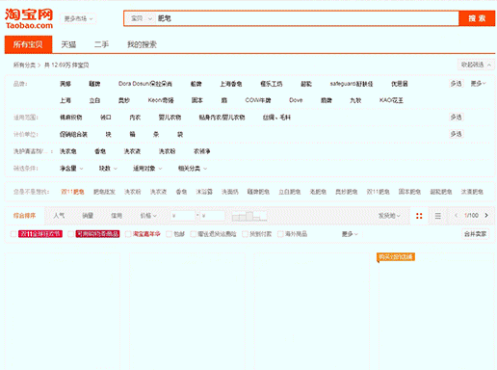Click 多选 in the 适用范围 row
Image resolution: width=497 pixels, height=370 pixels.
click(x=456, y=118)
